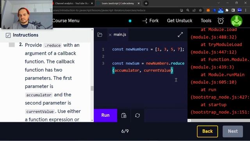Open the tab search chevron

219,3
